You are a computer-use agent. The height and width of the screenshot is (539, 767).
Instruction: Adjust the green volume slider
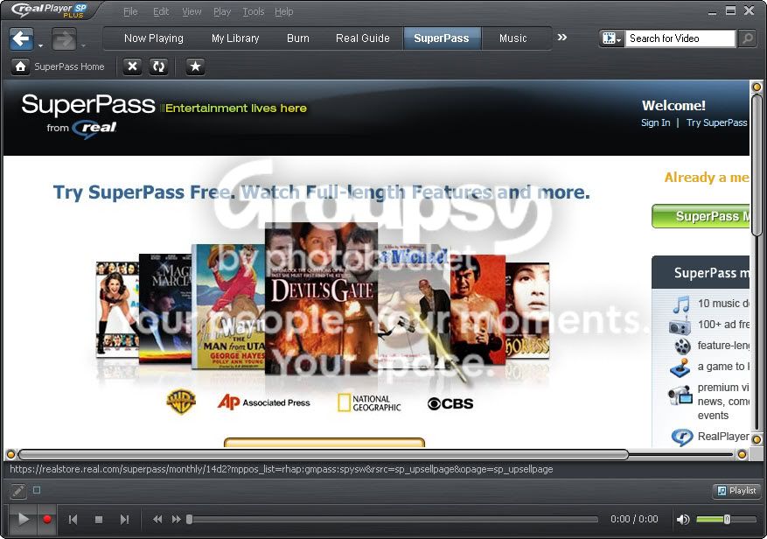(x=726, y=519)
